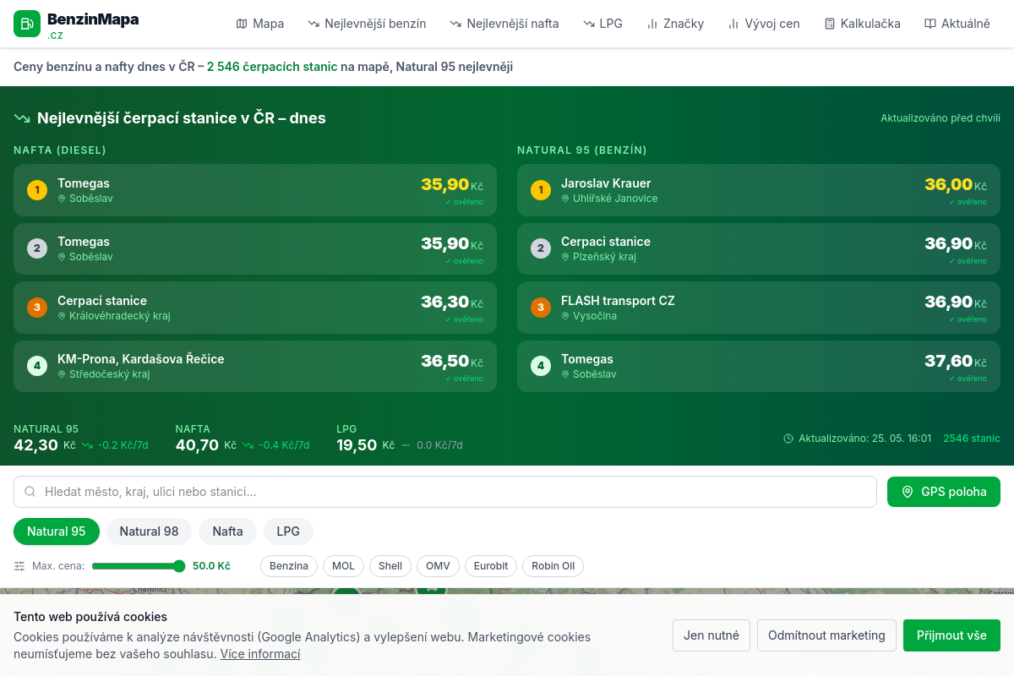Open the Kalkulačka navigation item
The width and height of the screenshot is (1014, 676).
[x=863, y=24]
